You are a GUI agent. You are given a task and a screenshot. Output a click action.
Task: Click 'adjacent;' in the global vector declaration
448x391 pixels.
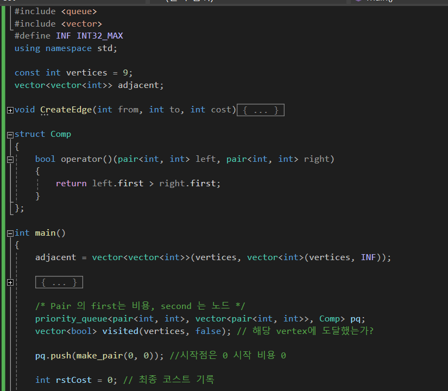pos(141,85)
